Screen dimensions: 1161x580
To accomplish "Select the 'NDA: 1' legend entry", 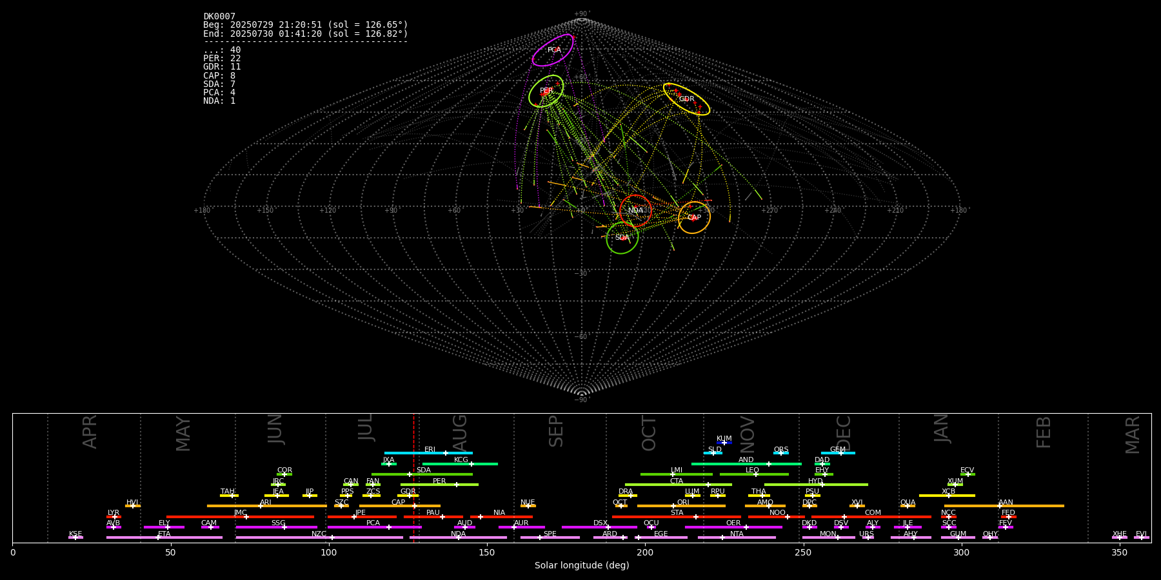I will 219,101.
